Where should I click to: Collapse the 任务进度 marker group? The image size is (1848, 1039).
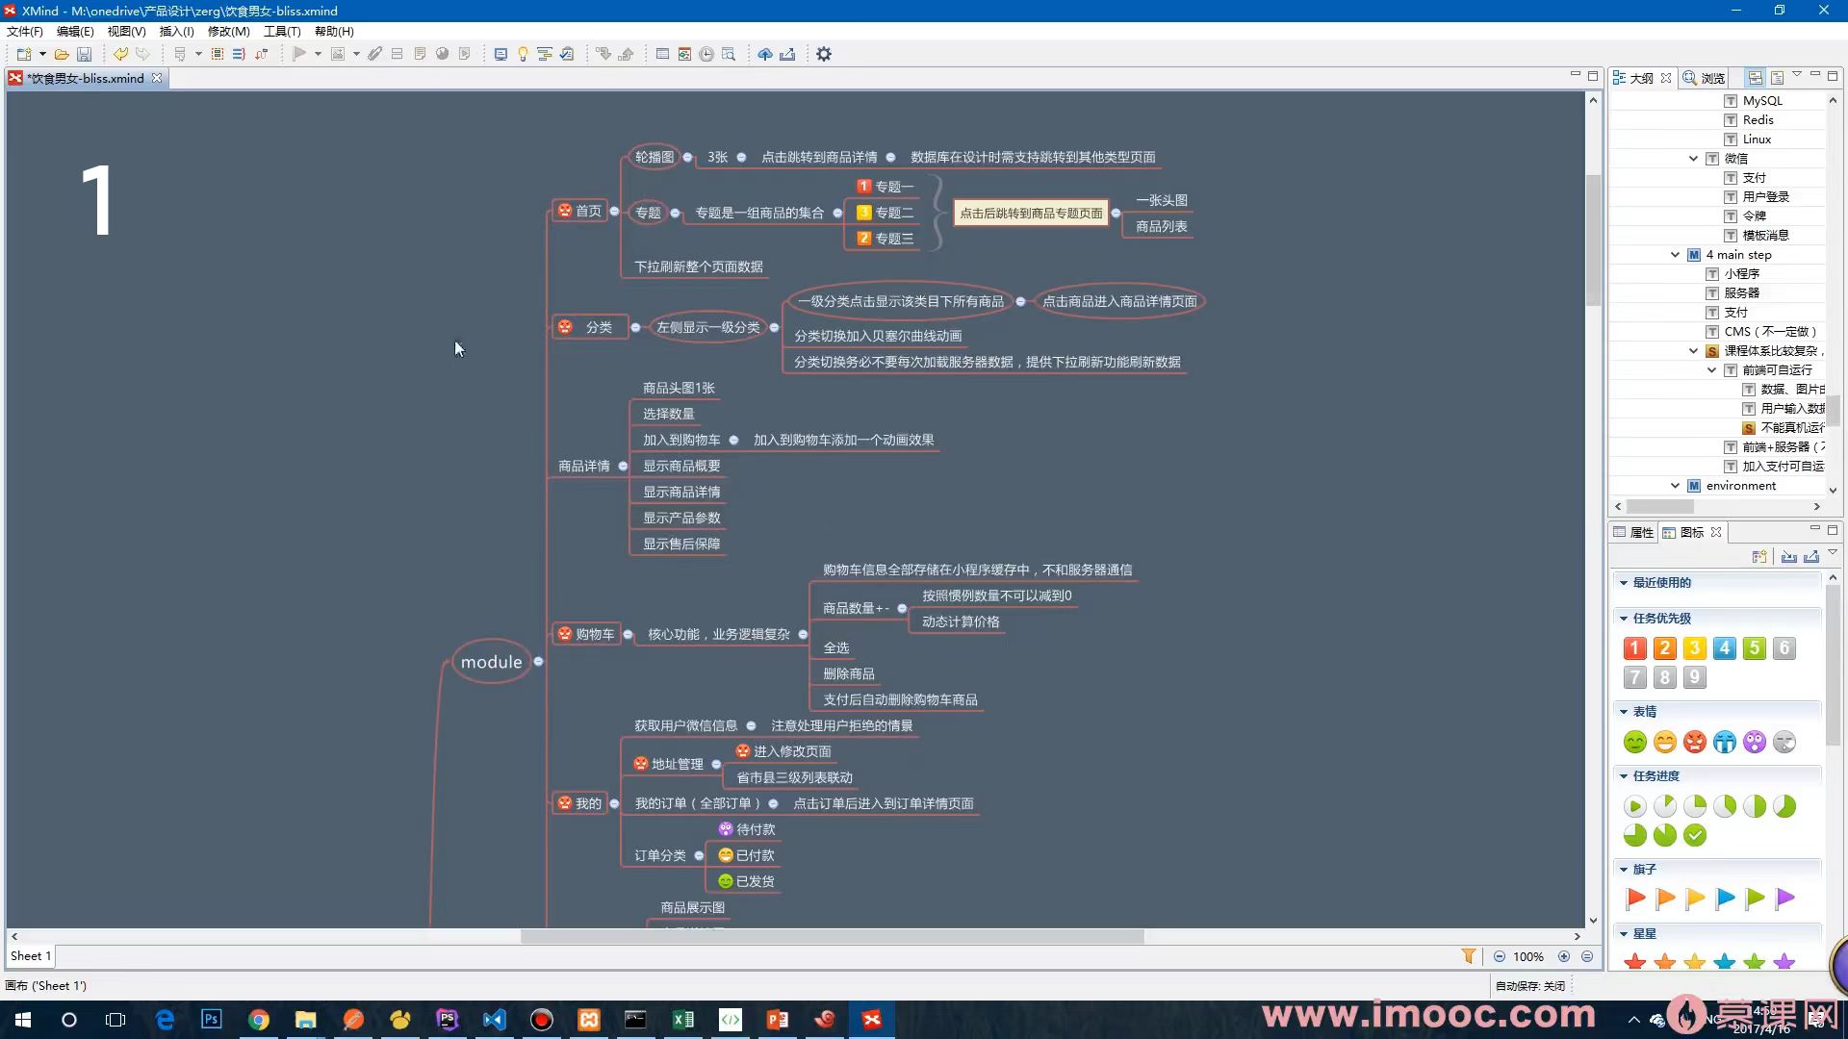(x=1624, y=776)
